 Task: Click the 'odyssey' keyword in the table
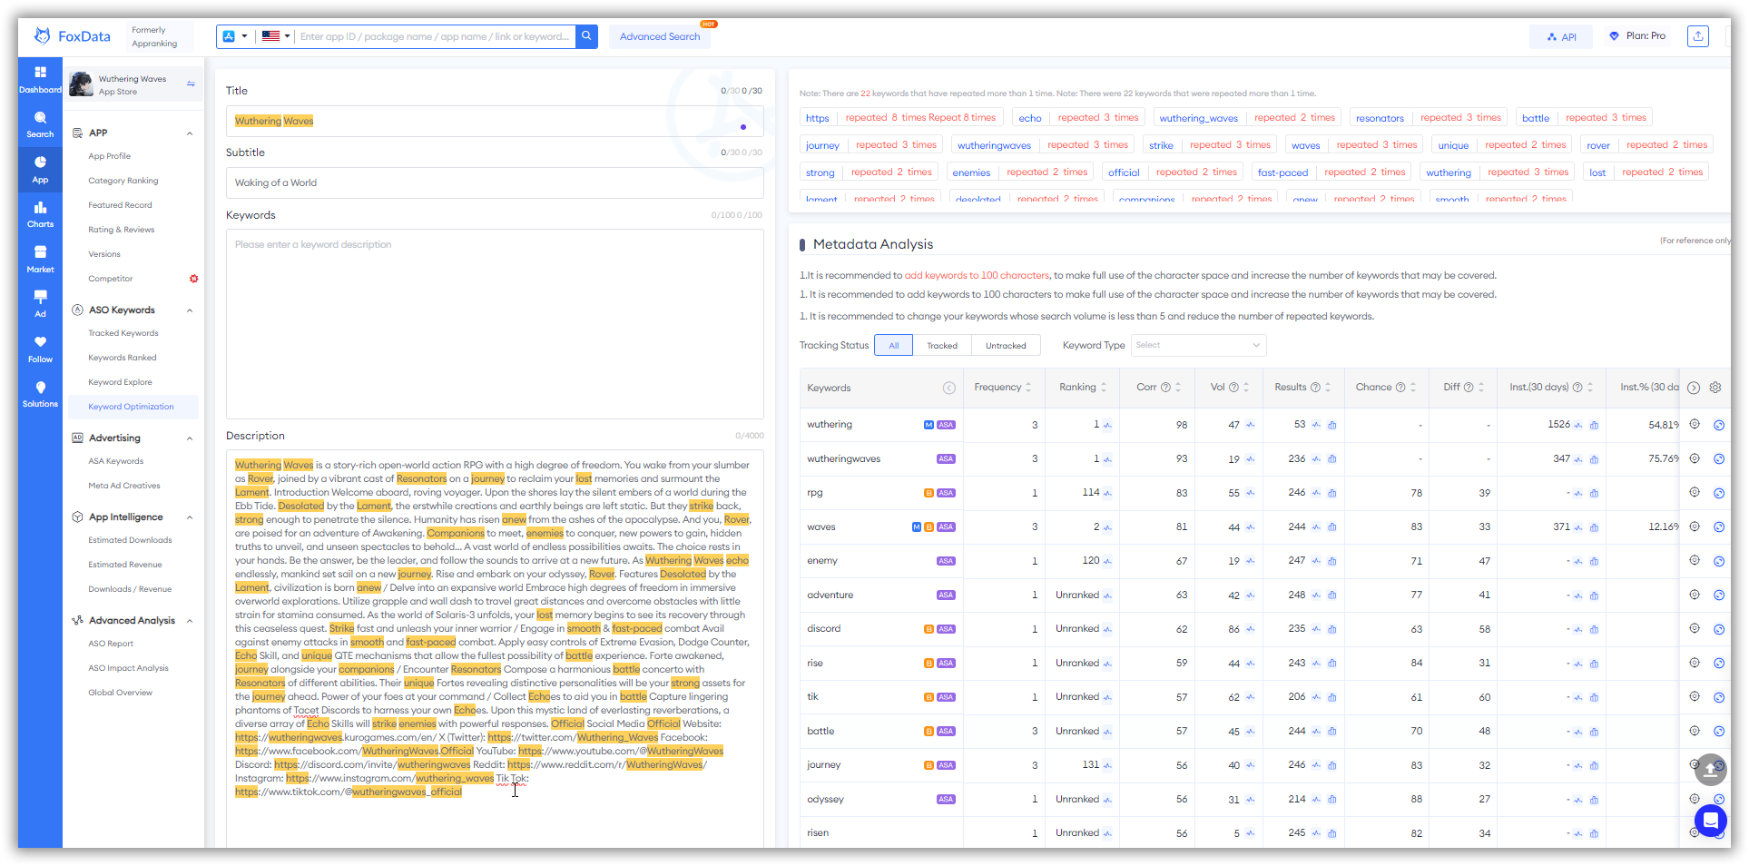point(825,800)
